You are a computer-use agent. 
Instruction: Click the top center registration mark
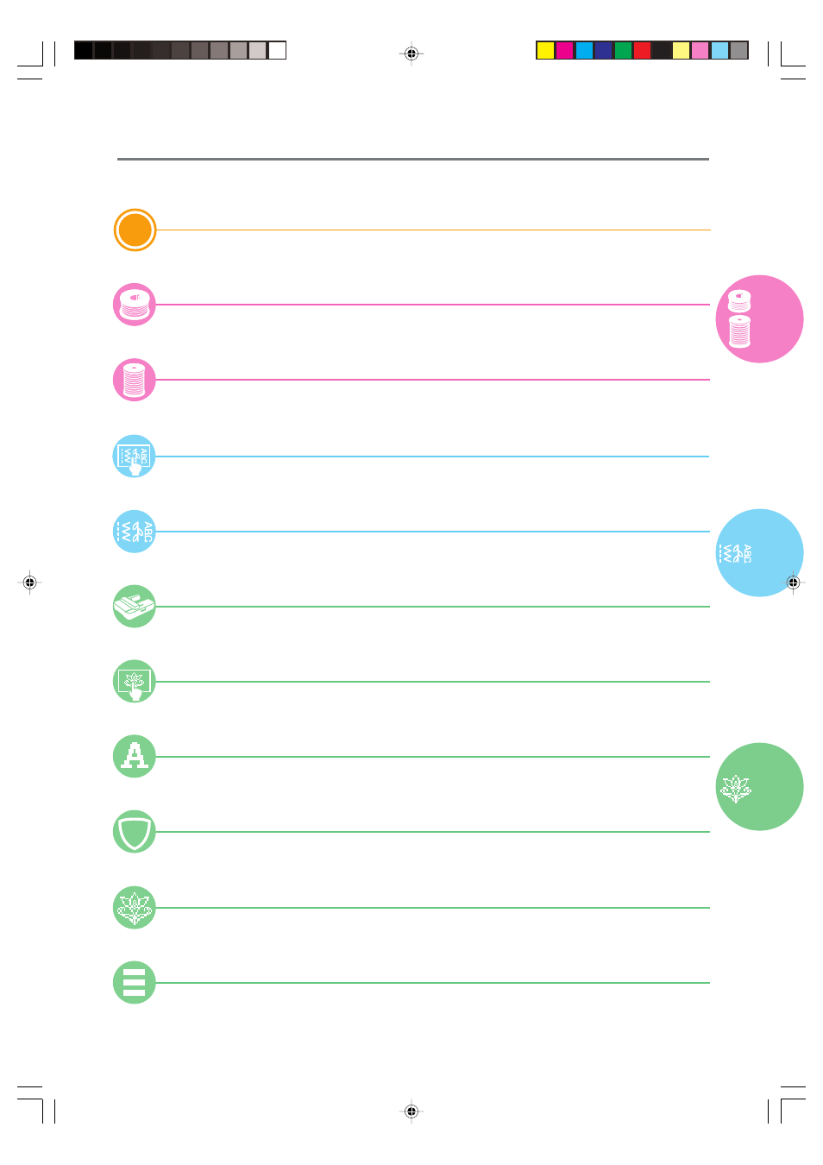(411, 54)
